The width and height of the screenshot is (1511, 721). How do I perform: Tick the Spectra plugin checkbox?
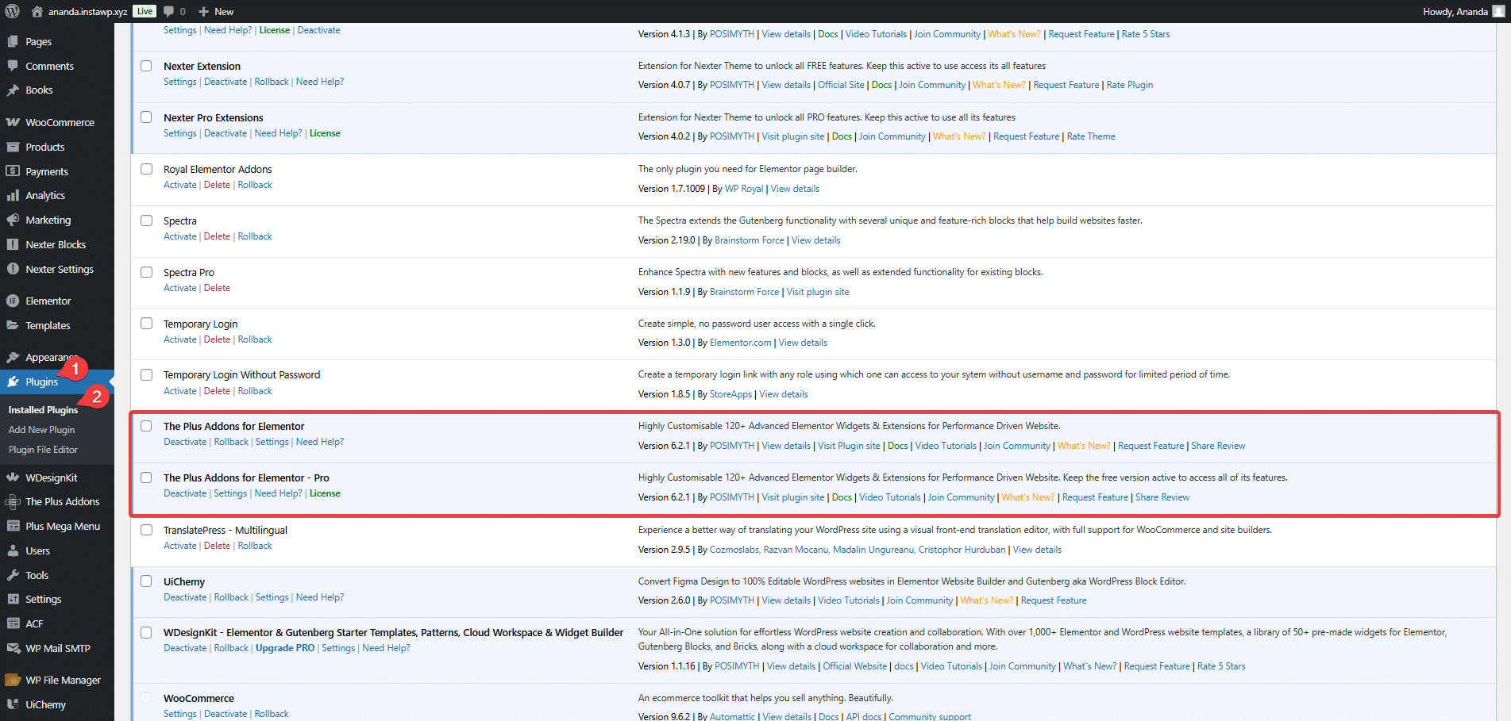click(146, 221)
